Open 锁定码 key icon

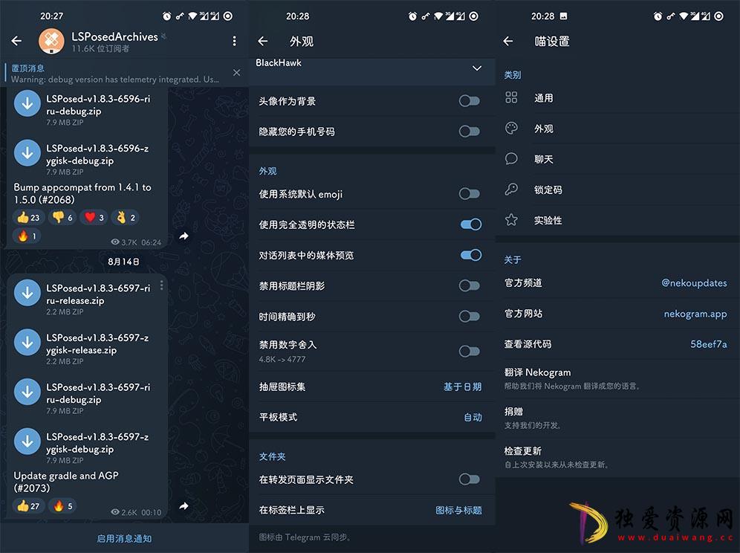(x=511, y=190)
